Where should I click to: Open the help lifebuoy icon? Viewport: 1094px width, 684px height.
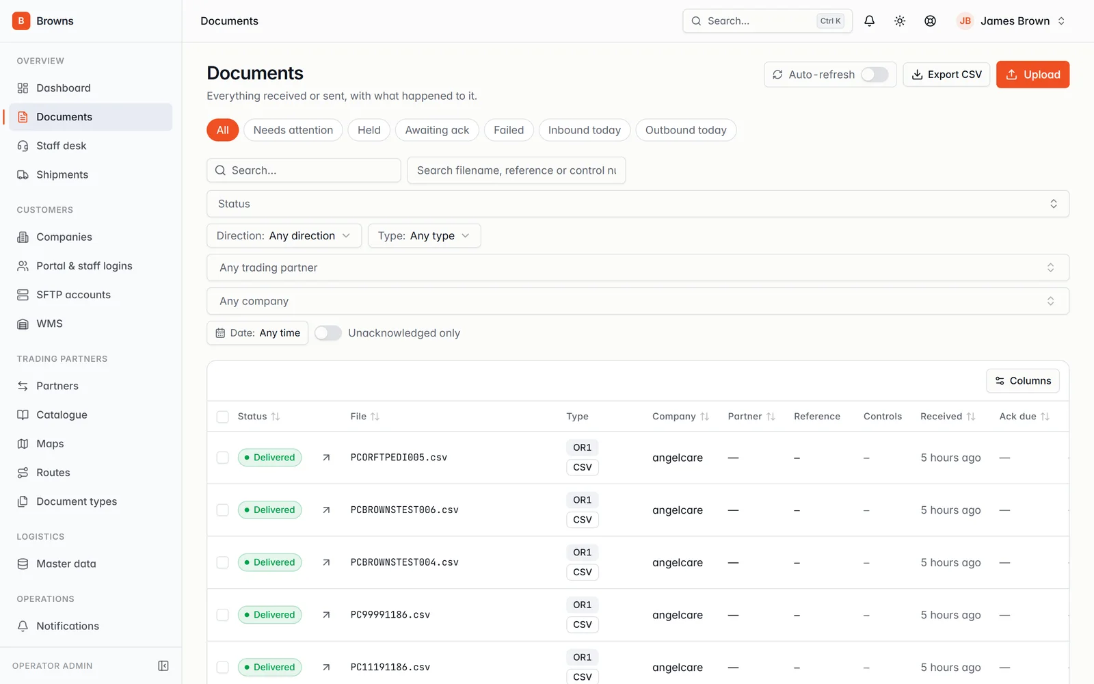[x=930, y=21]
